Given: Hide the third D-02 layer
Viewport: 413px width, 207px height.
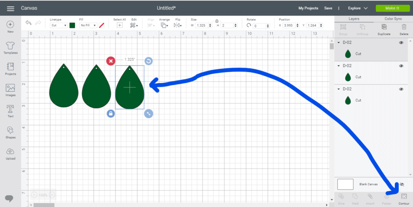Looking at the screenshot, I should click(x=401, y=89).
